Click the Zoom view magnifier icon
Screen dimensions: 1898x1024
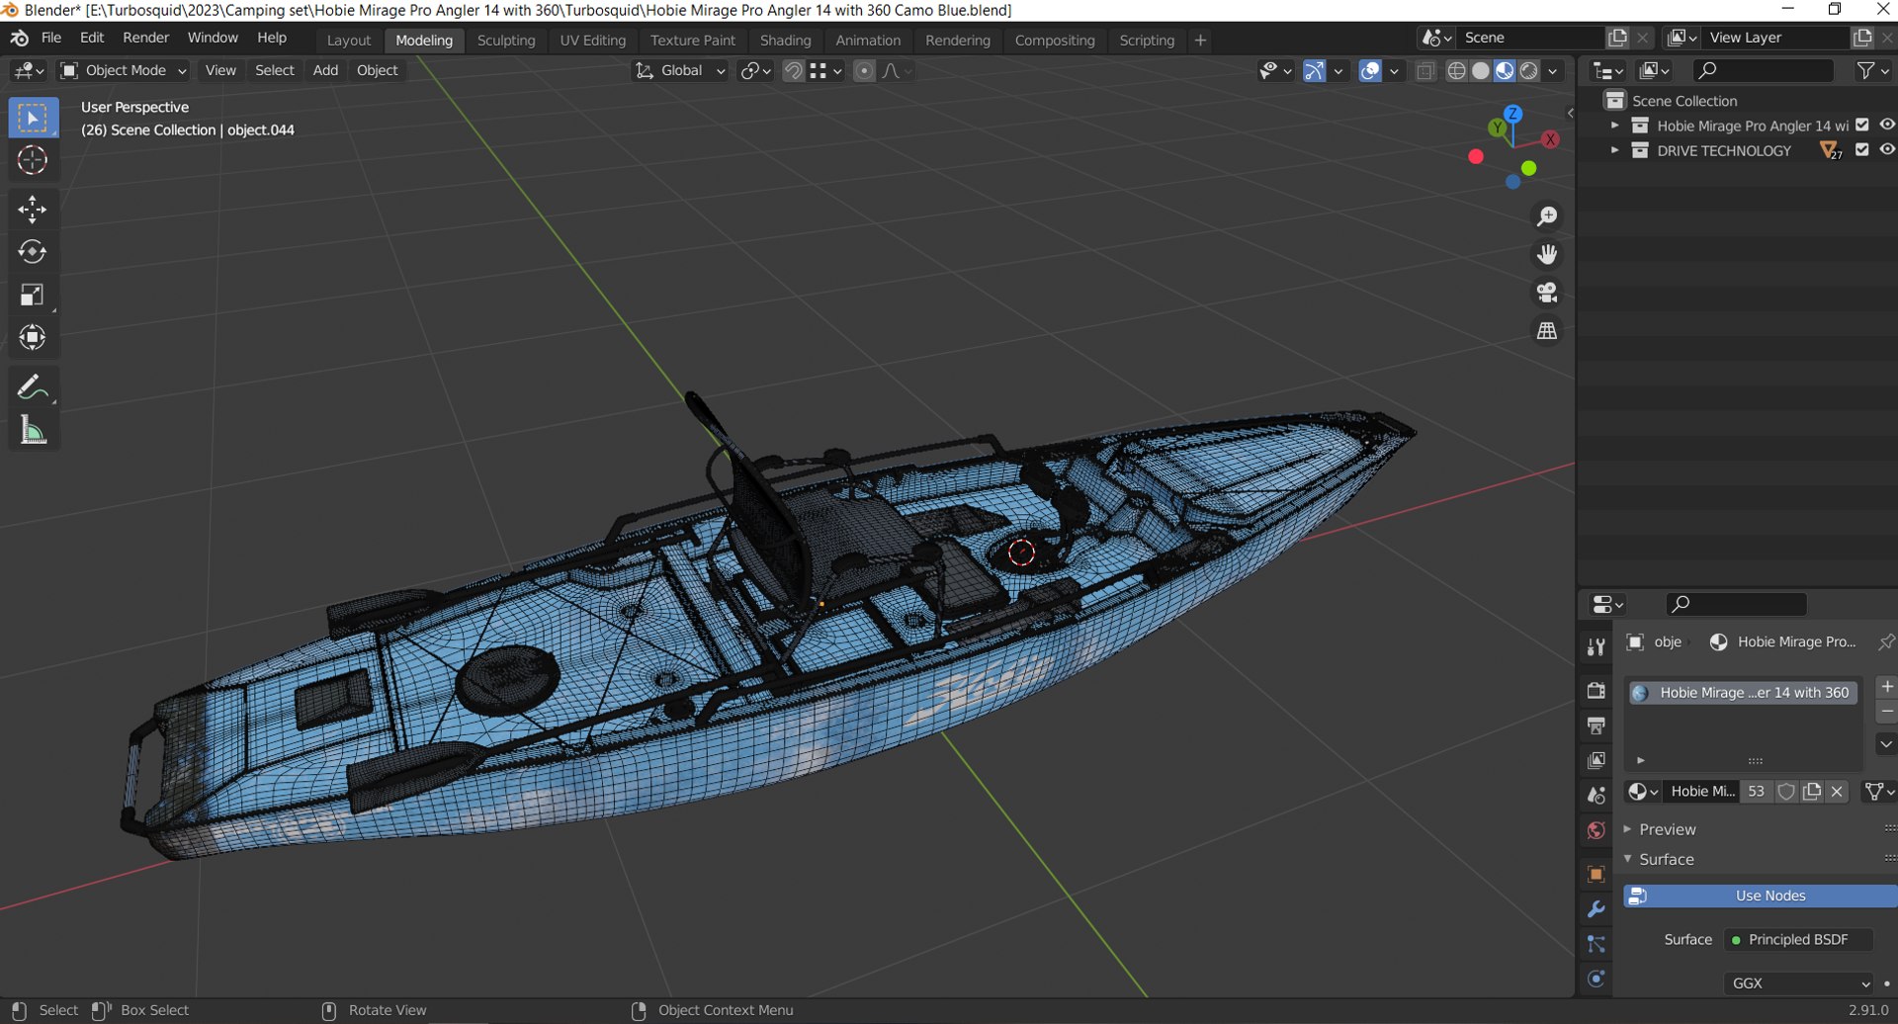pos(1547,216)
